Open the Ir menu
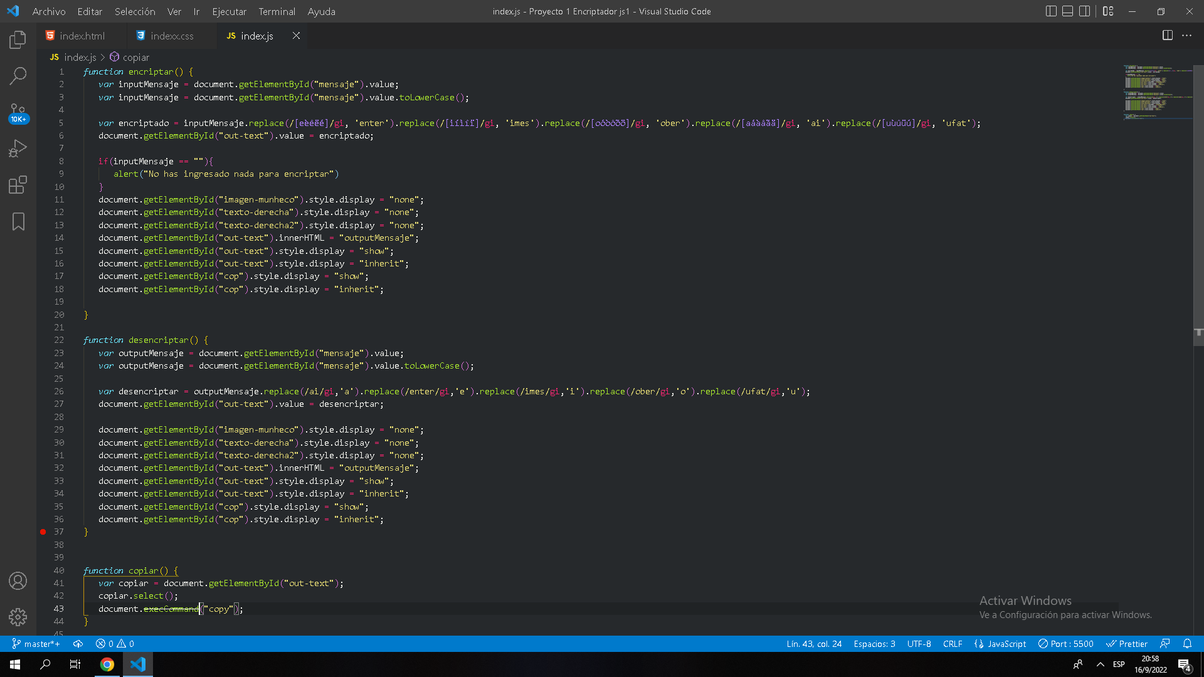The image size is (1204, 677). click(x=196, y=11)
